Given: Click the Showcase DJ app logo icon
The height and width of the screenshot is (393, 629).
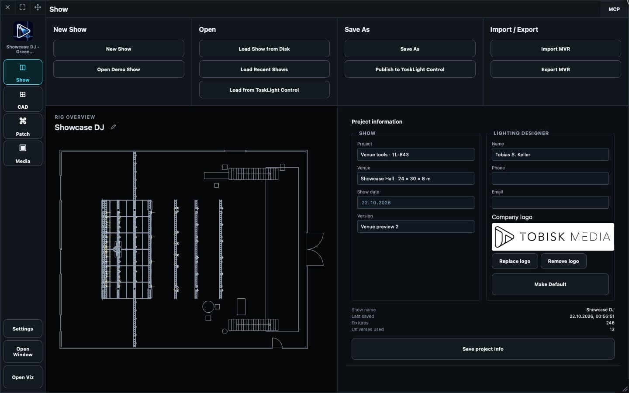Looking at the screenshot, I should tap(23, 31).
